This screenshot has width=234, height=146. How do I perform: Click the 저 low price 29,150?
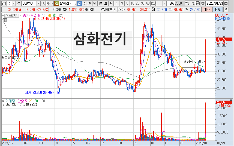coord(195,10)
